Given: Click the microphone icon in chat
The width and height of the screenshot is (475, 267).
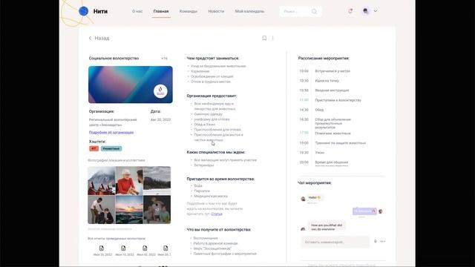Looking at the screenshot, I should pos(376,242).
